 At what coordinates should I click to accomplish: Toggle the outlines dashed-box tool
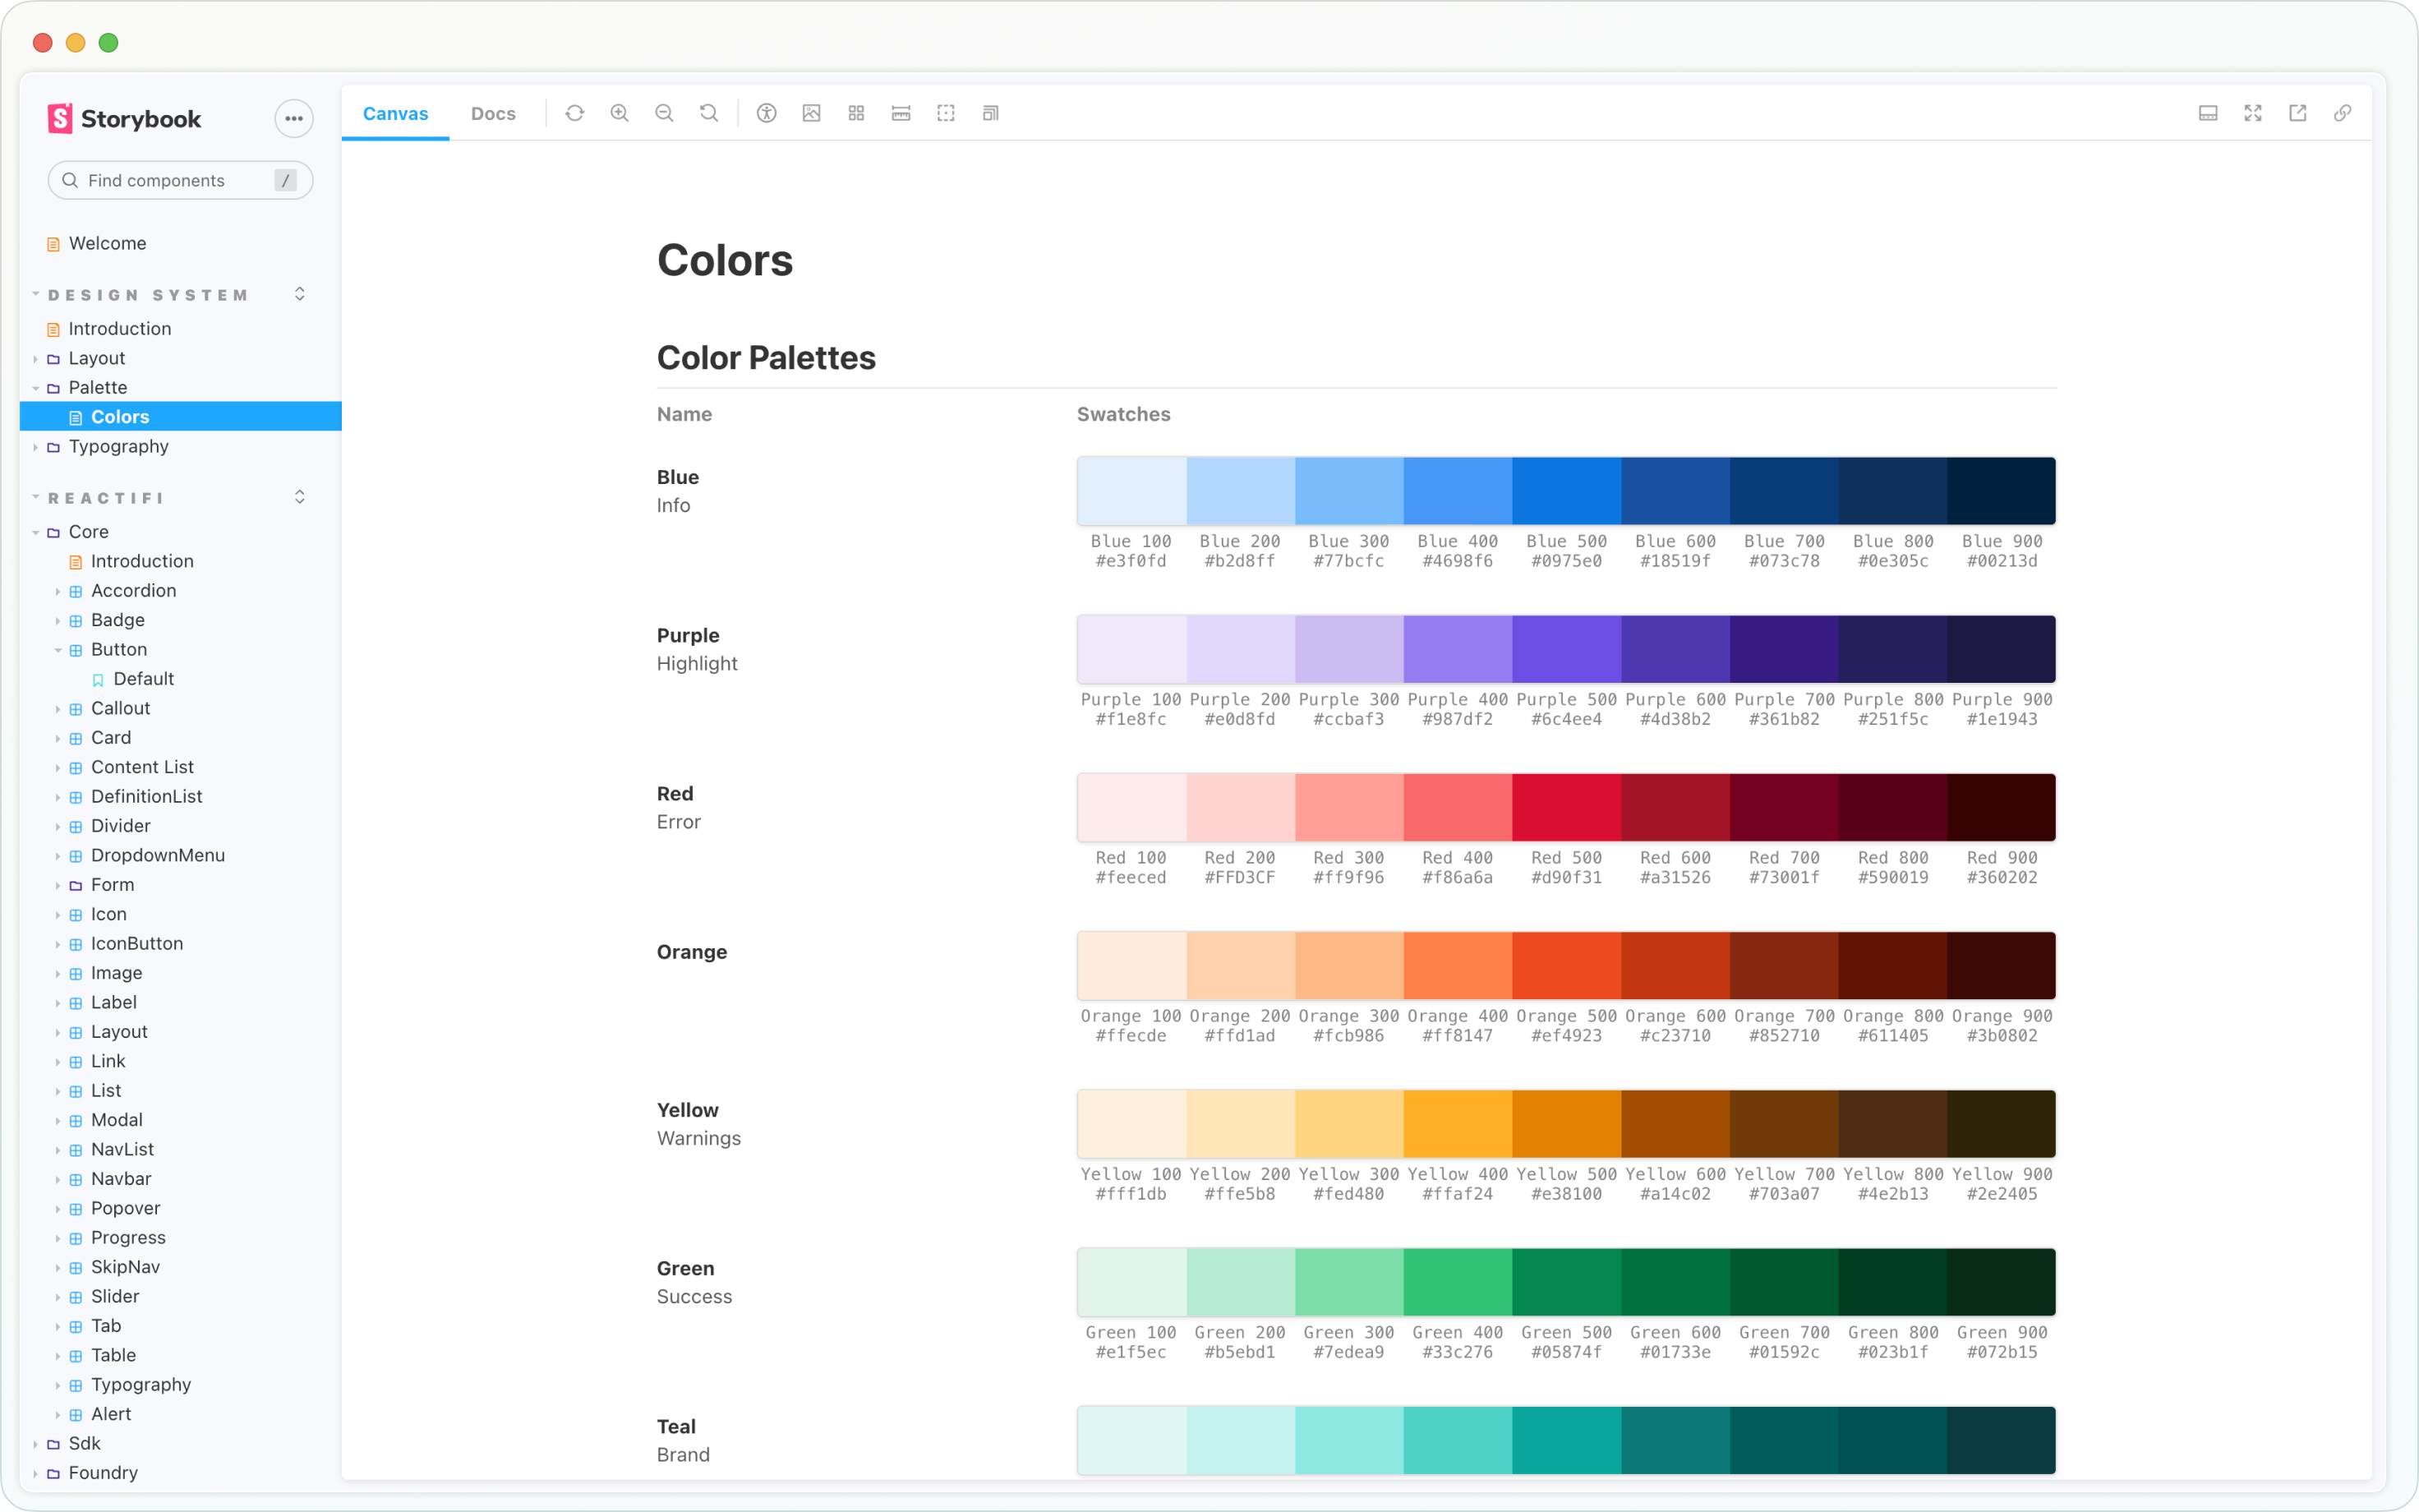click(x=946, y=113)
